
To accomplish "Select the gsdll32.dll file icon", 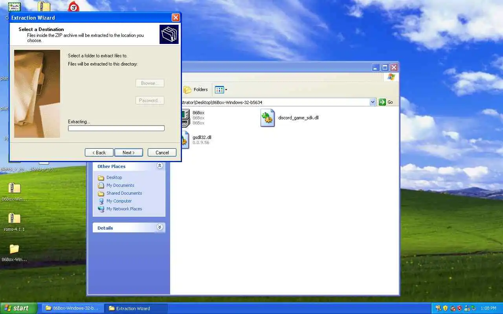I will pyautogui.click(x=185, y=140).
